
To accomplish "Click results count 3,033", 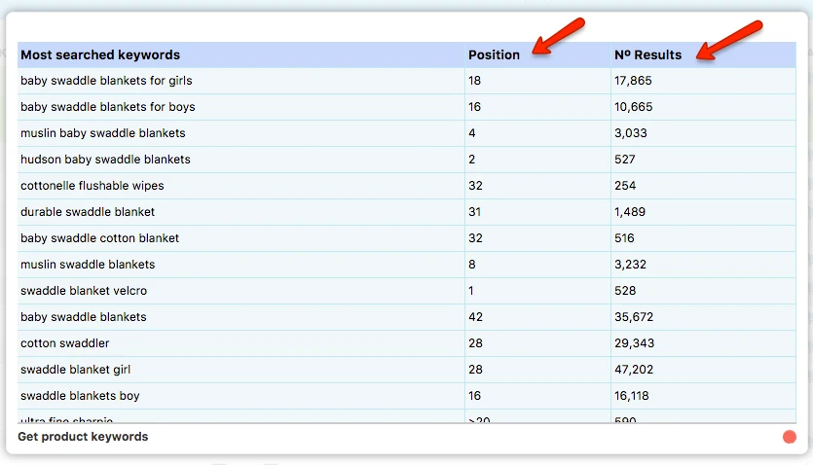I will pos(631,133).
